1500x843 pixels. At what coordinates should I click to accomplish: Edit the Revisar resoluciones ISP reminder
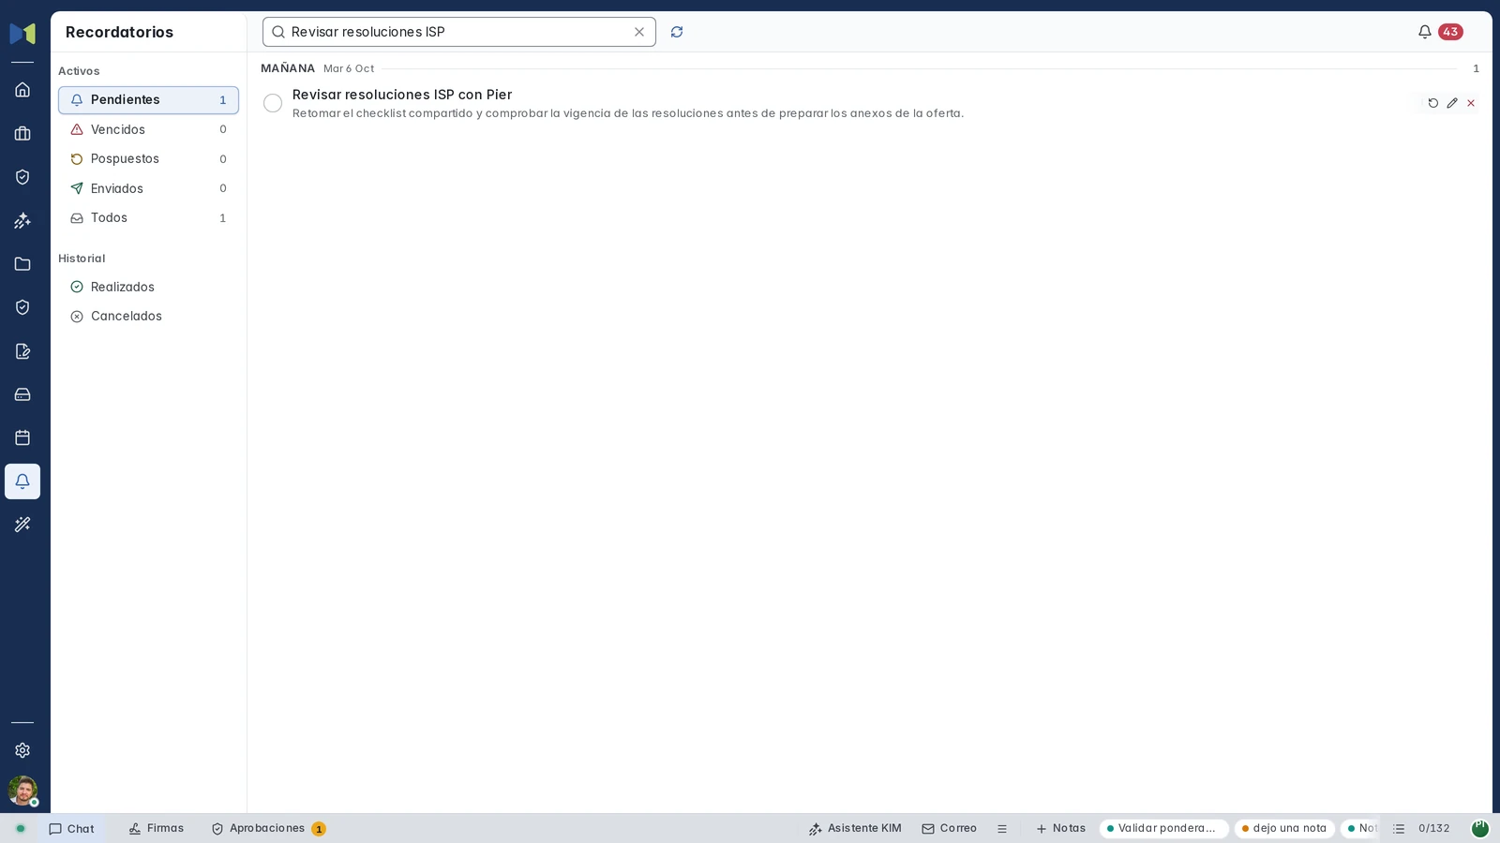(1451, 103)
